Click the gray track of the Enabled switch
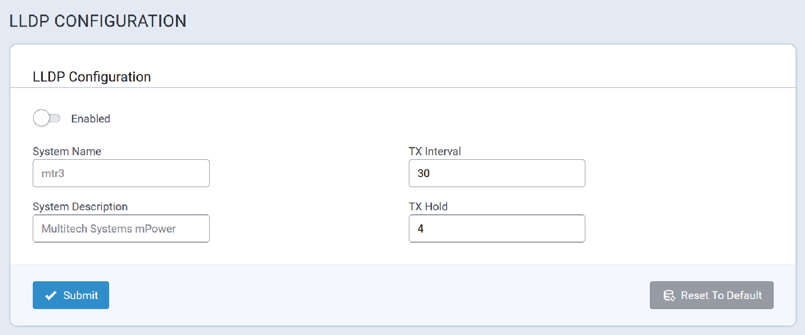The width and height of the screenshot is (805, 335). click(x=56, y=118)
